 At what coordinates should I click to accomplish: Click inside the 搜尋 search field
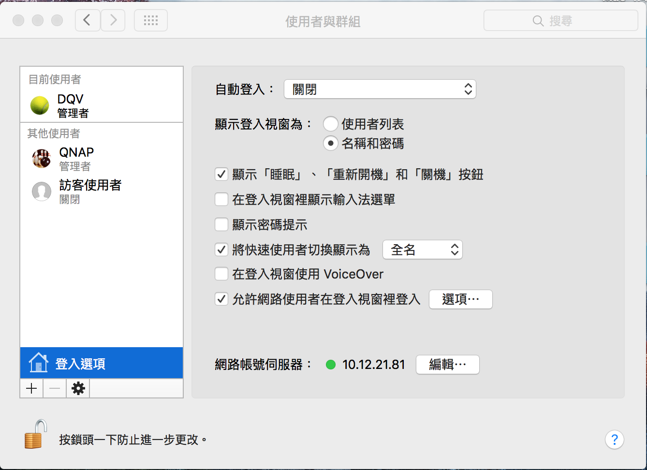tap(561, 20)
